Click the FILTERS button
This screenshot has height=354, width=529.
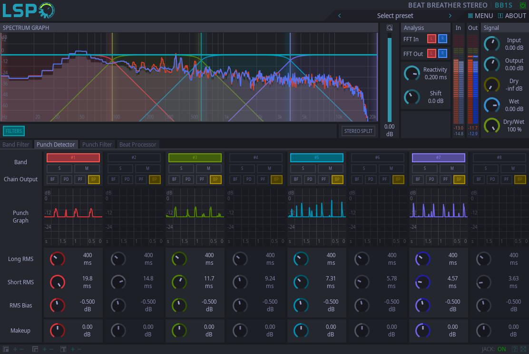tap(14, 131)
